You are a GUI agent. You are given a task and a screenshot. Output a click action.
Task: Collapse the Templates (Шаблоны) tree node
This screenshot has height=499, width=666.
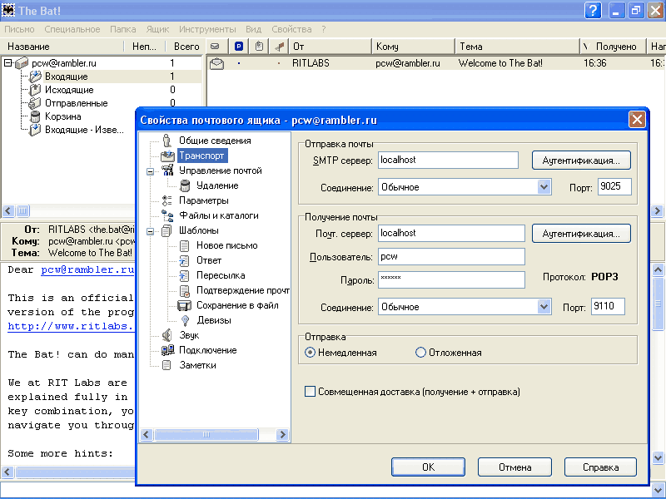[x=151, y=231]
